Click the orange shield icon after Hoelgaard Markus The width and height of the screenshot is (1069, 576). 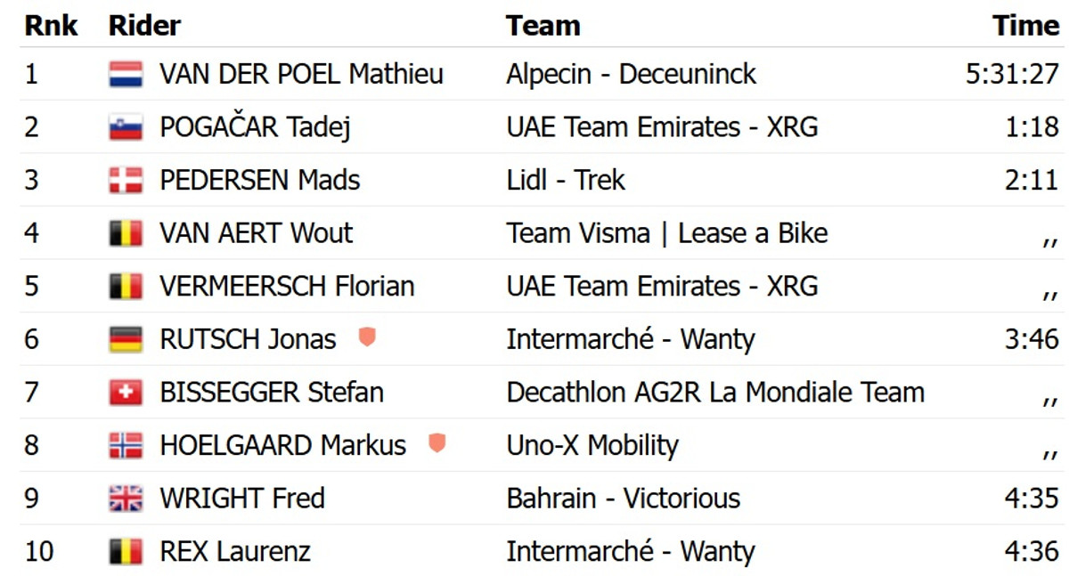click(x=437, y=443)
